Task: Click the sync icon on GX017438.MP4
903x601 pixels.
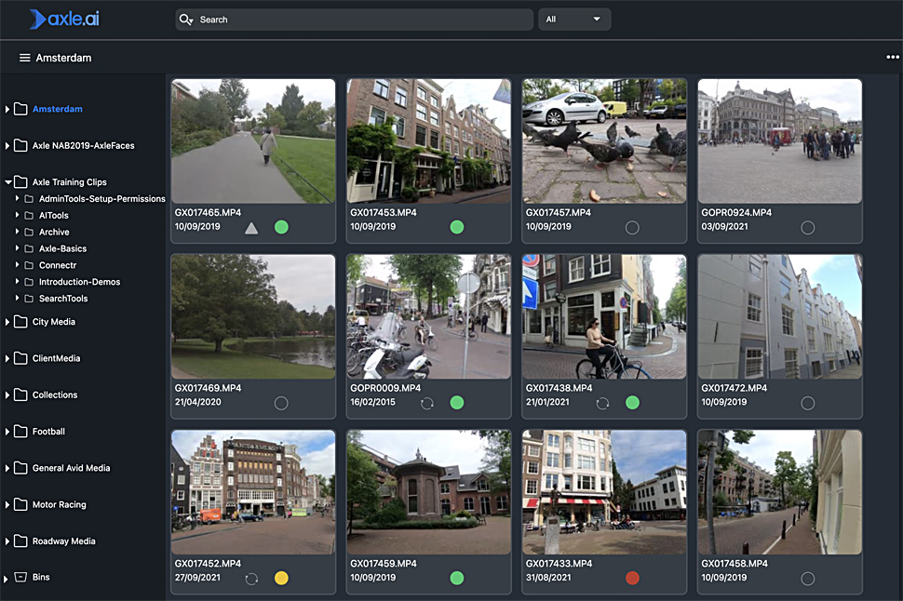Action: coord(602,403)
